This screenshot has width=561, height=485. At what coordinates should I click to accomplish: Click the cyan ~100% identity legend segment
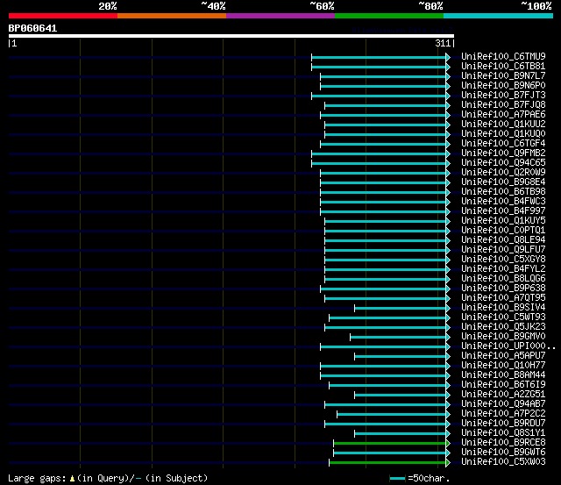(x=498, y=16)
